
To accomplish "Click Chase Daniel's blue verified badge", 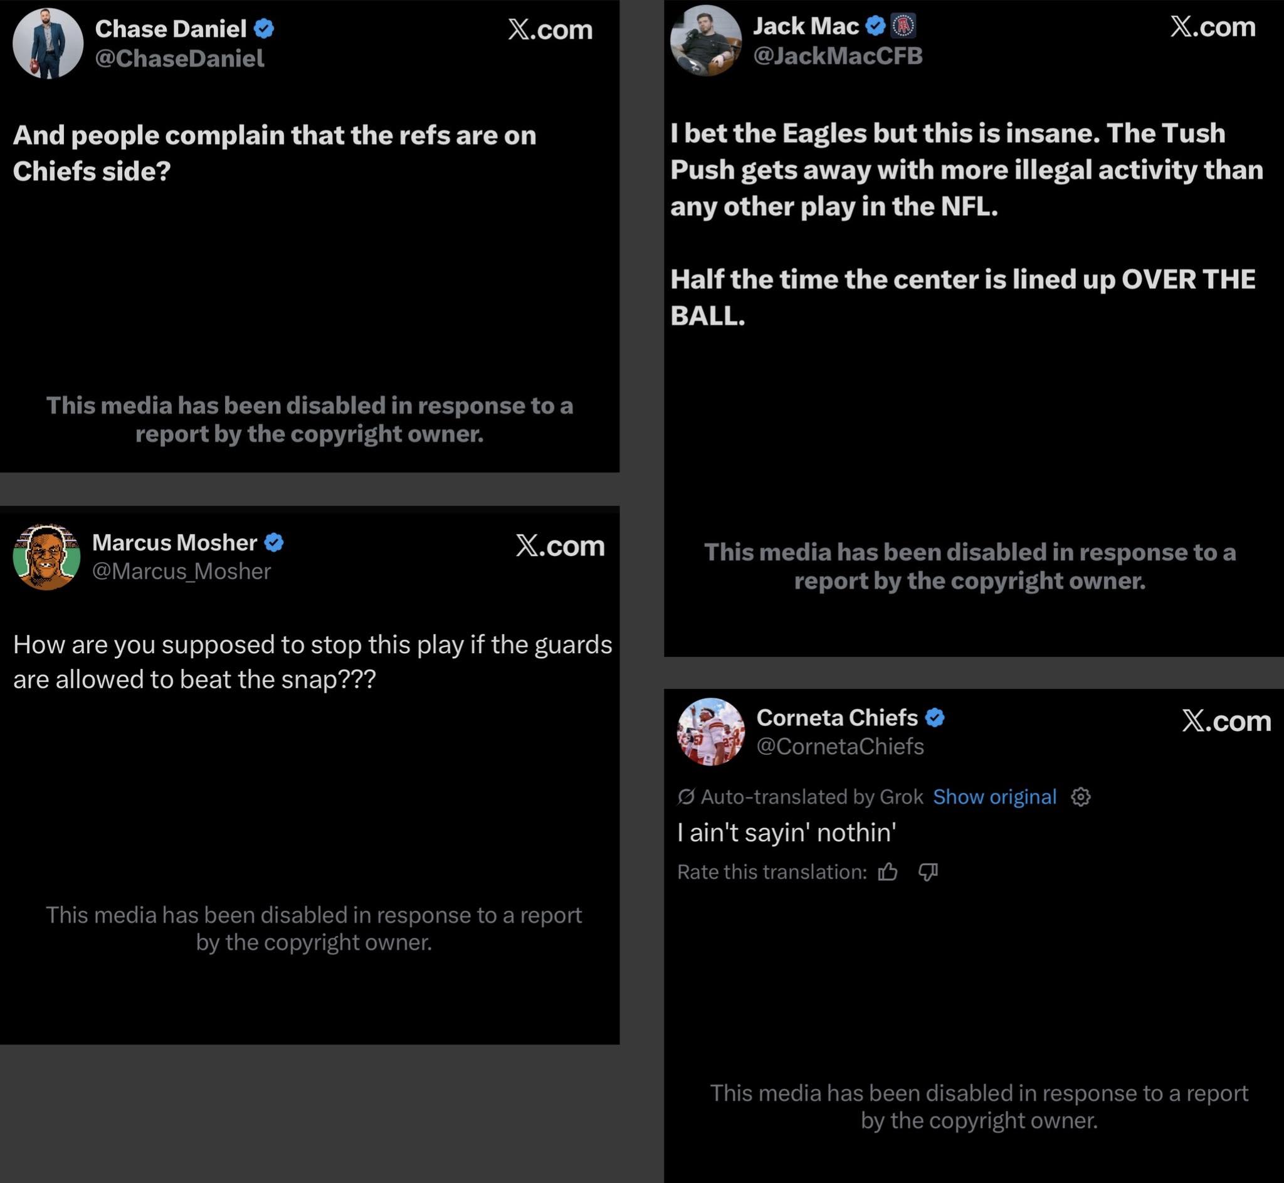I will [x=264, y=29].
